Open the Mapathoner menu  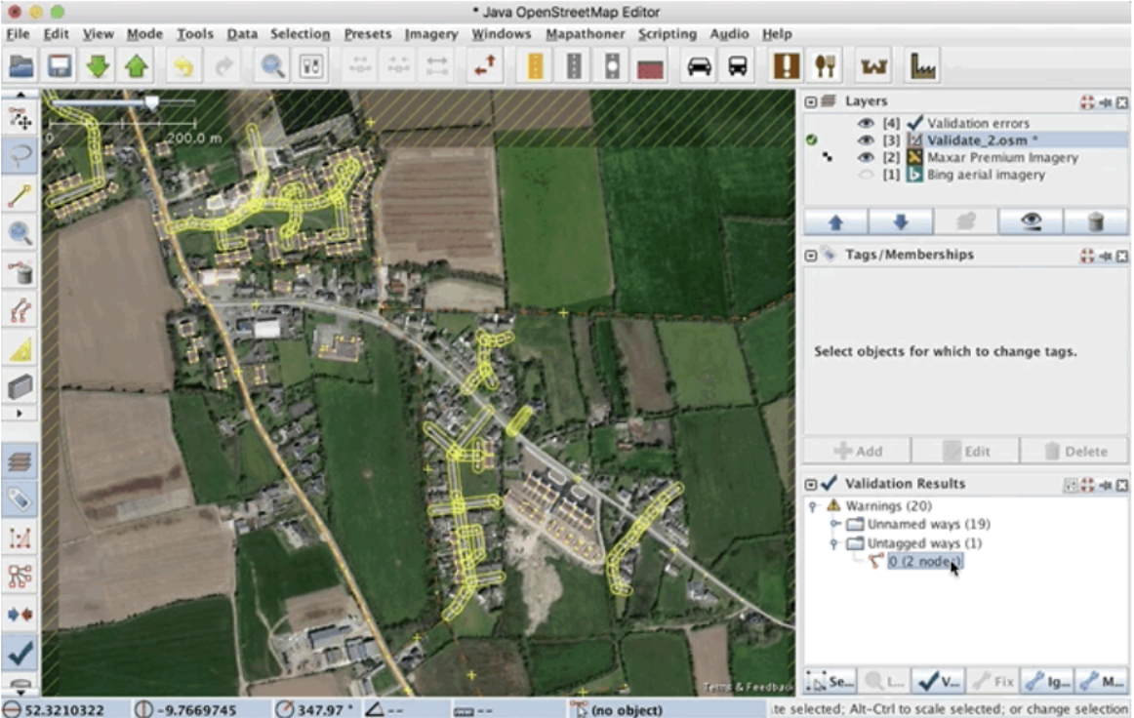point(586,34)
